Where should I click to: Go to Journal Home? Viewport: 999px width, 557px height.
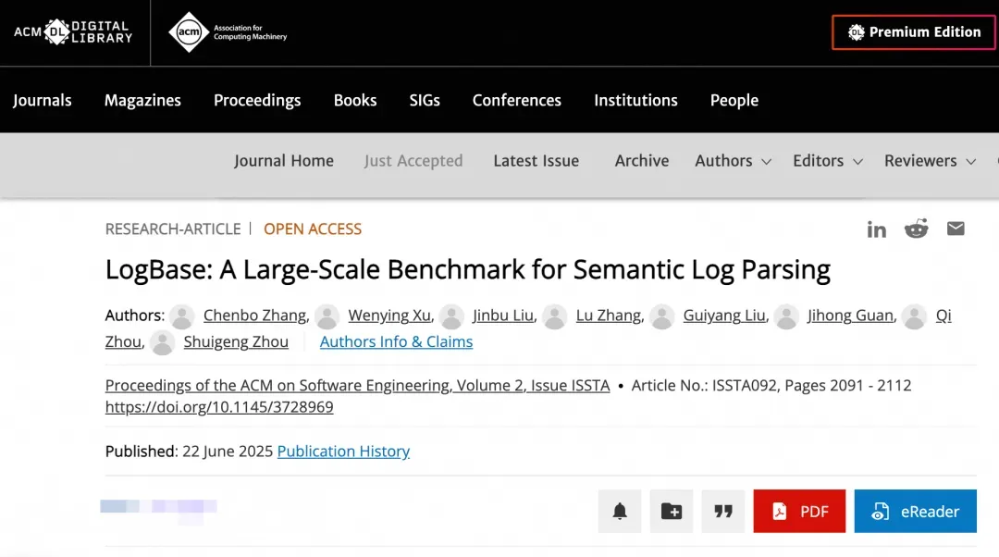284,161
